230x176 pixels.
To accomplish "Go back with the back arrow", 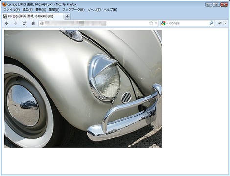I will click(x=7, y=23).
